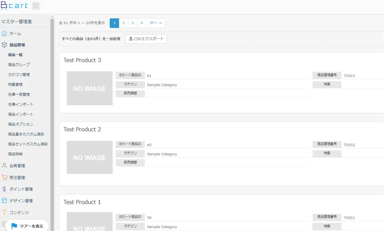387x231 pixels.
Task: Select 商品インポート in the sidebar
Action: [21, 114]
